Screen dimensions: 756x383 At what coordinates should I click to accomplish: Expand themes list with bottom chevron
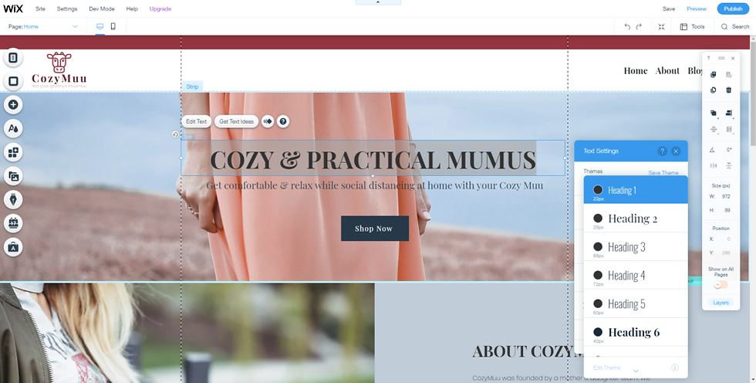click(636, 371)
